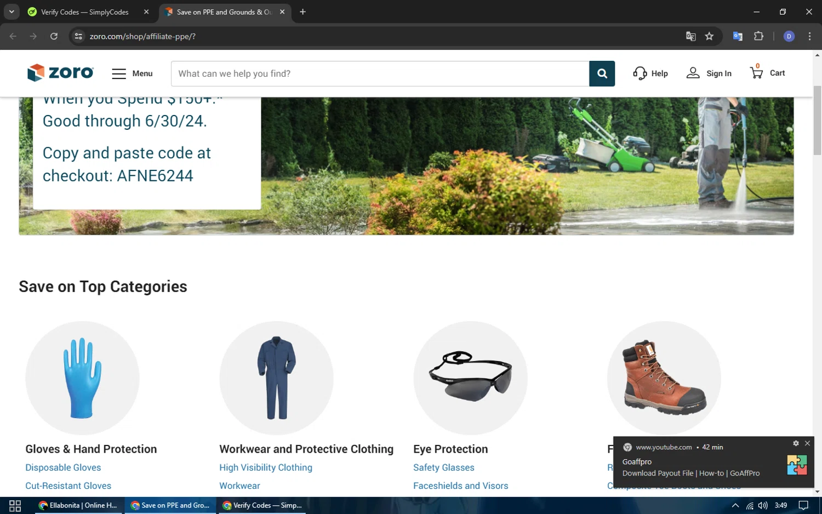Open Safety Glasses link
The width and height of the screenshot is (822, 514).
click(x=444, y=467)
